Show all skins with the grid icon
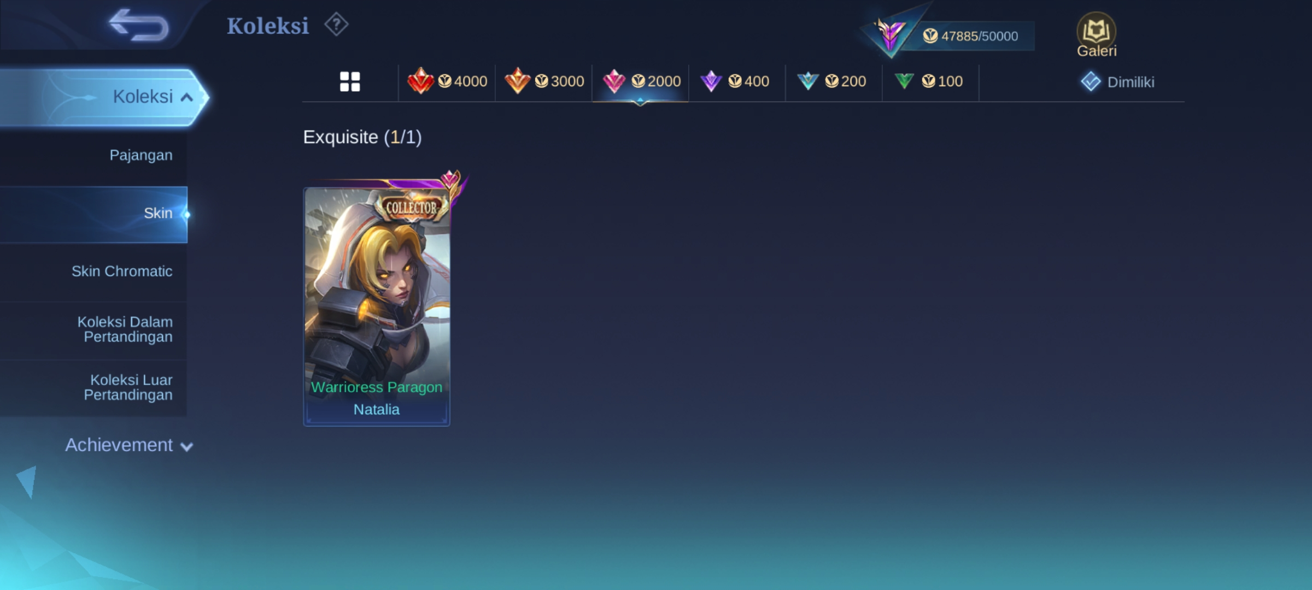The height and width of the screenshot is (590, 1312). click(x=350, y=82)
